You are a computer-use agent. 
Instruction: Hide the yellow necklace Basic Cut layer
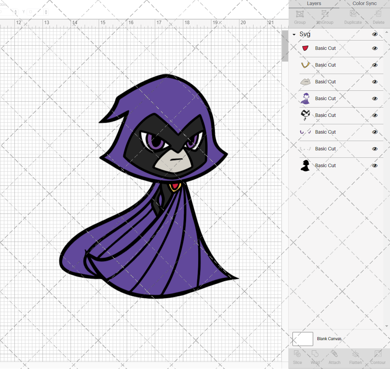[374, 65]
